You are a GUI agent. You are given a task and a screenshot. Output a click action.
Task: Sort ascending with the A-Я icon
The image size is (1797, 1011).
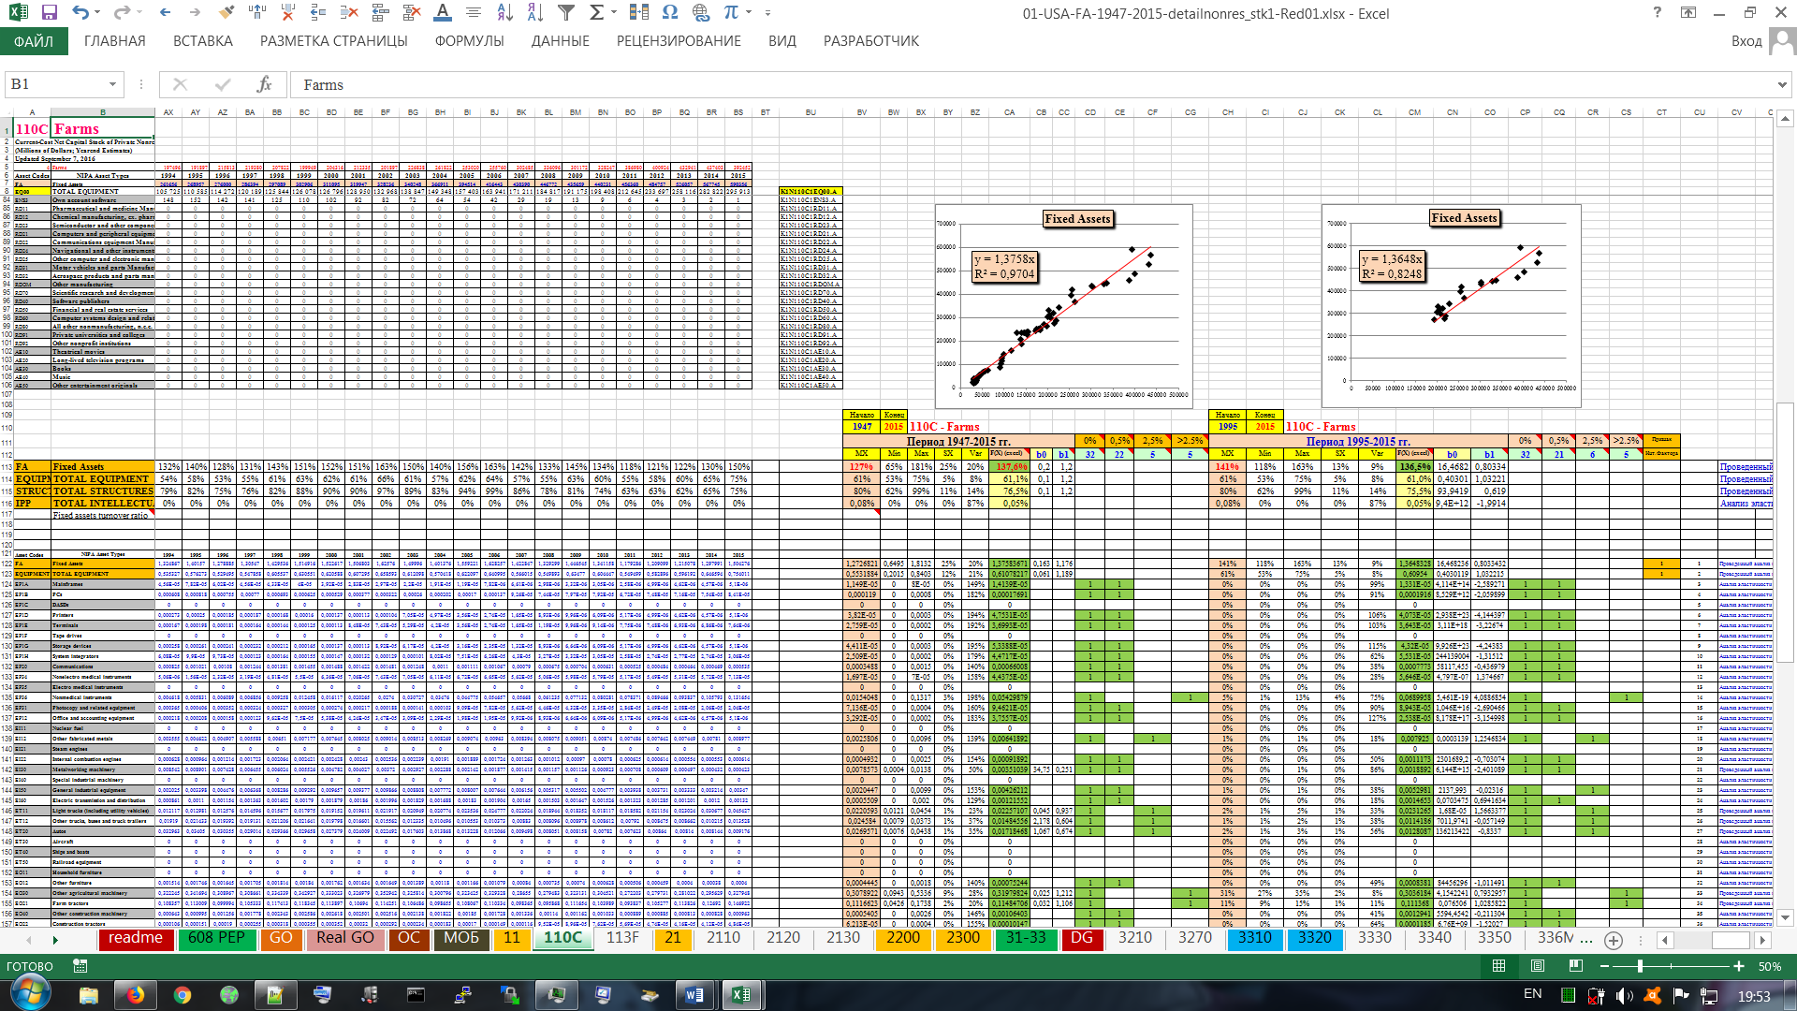click(505, 13)
